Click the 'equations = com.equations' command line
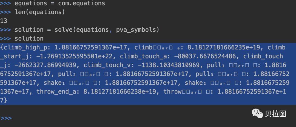 click(59, 4)
